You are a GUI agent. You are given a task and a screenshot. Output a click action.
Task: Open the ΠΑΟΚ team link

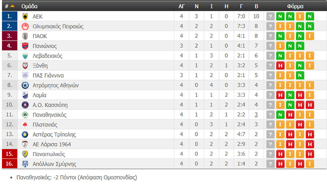pos(40,36)
